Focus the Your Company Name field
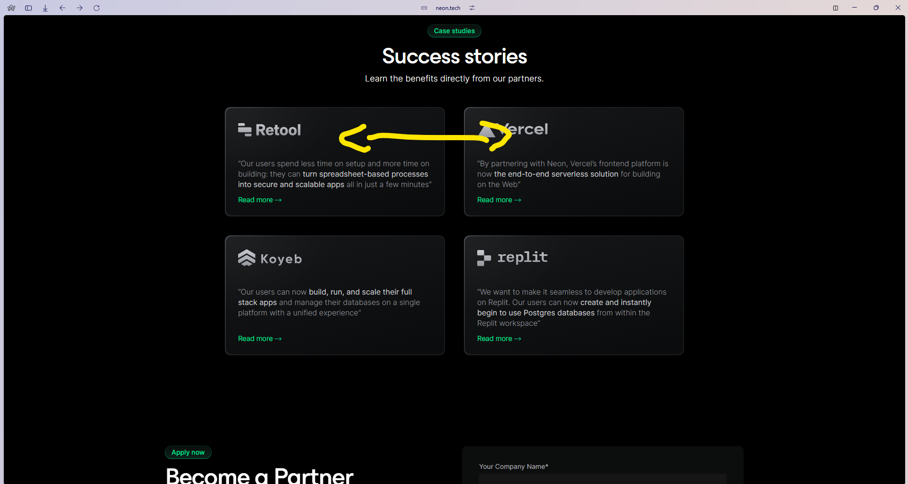908x484 pixels. 602,478
